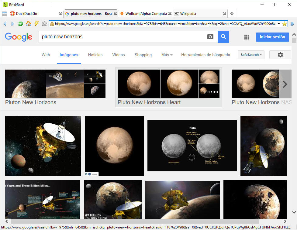Click the blue magnifier search button

tap(223, 37)
